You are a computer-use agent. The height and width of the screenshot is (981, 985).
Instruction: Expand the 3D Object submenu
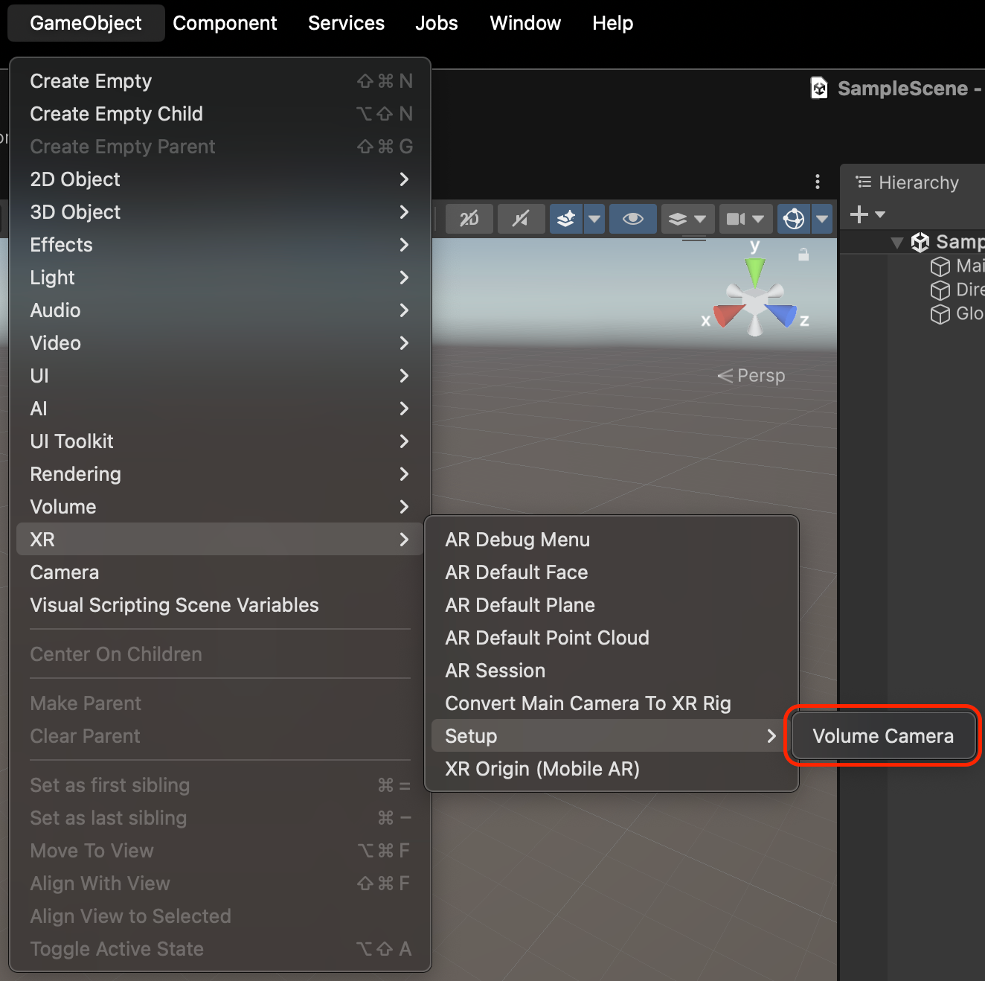[220, 212]
